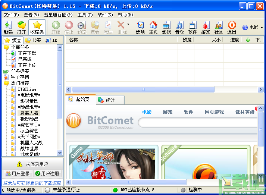
Task: Open 冰鱼综艺 channel
Action: coord(29,131)
